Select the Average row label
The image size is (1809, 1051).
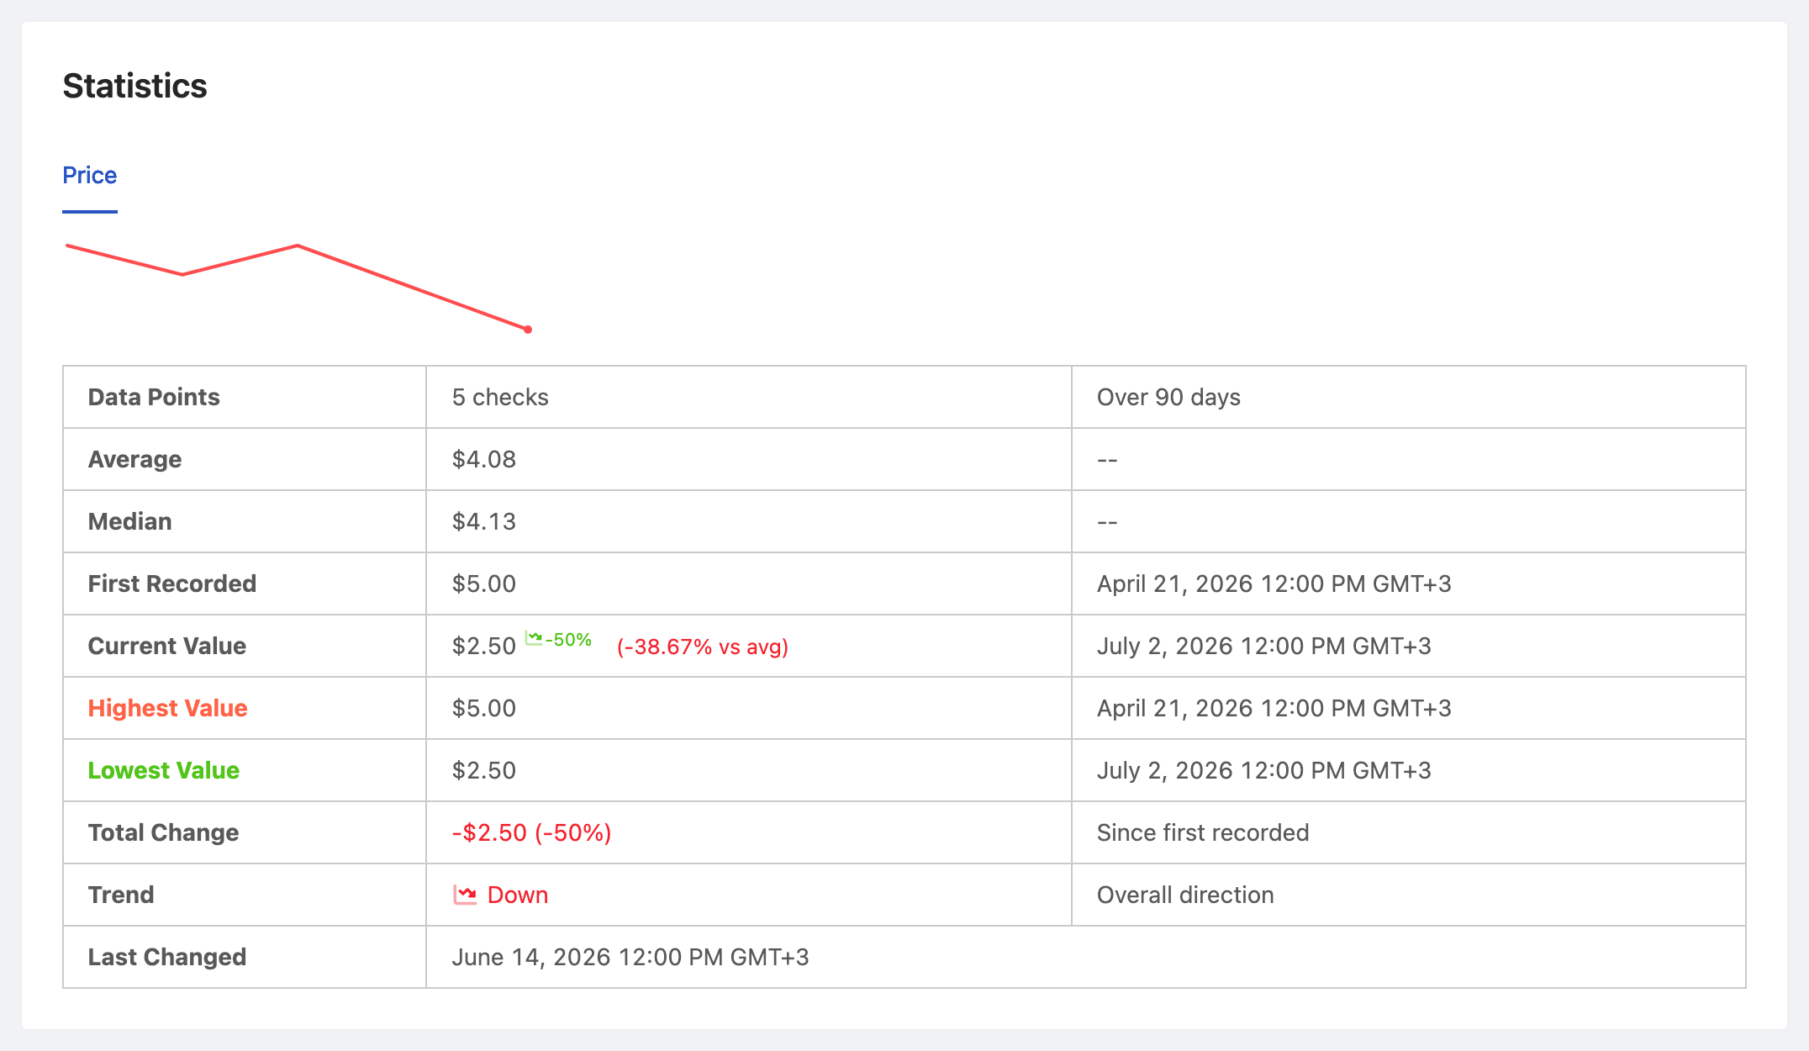[134, 459]
